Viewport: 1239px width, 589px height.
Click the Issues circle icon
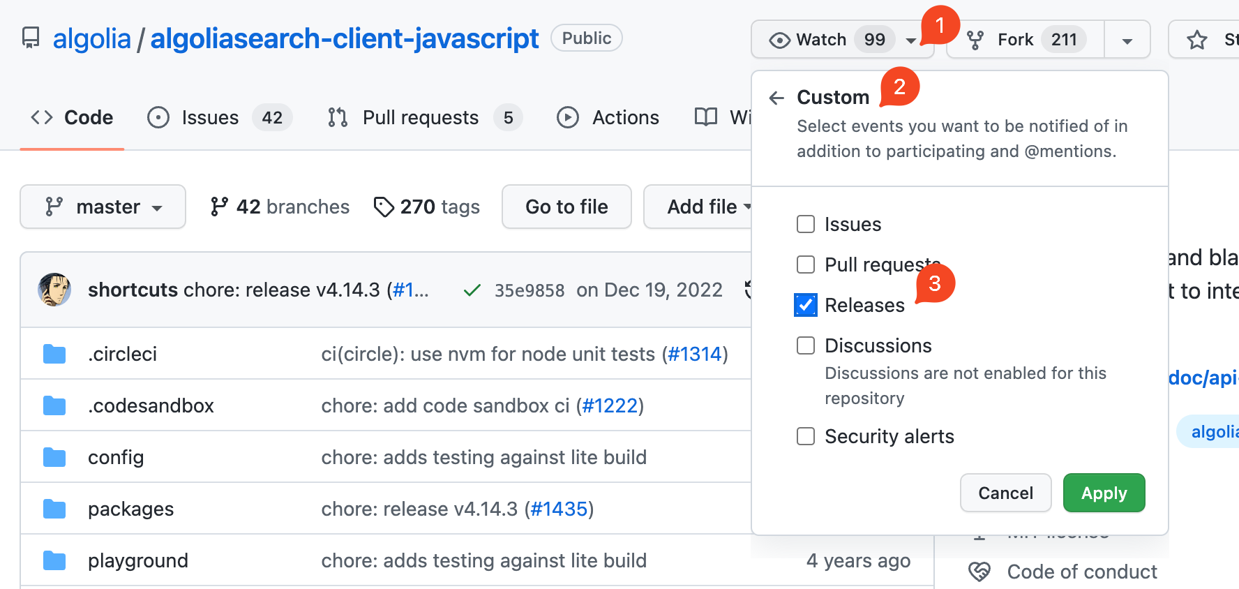tap(158, 117)
